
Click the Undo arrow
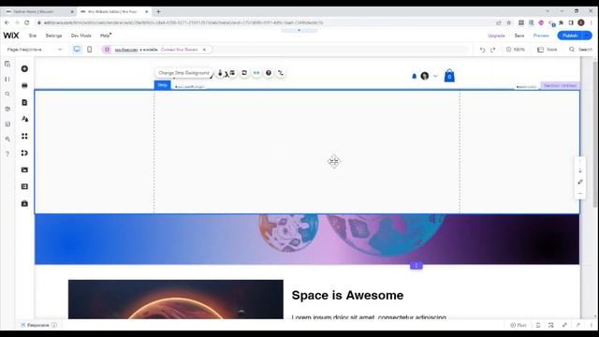[x=483, y=50]
